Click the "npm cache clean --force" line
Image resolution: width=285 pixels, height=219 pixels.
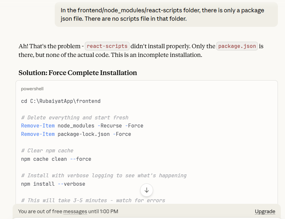56,159
